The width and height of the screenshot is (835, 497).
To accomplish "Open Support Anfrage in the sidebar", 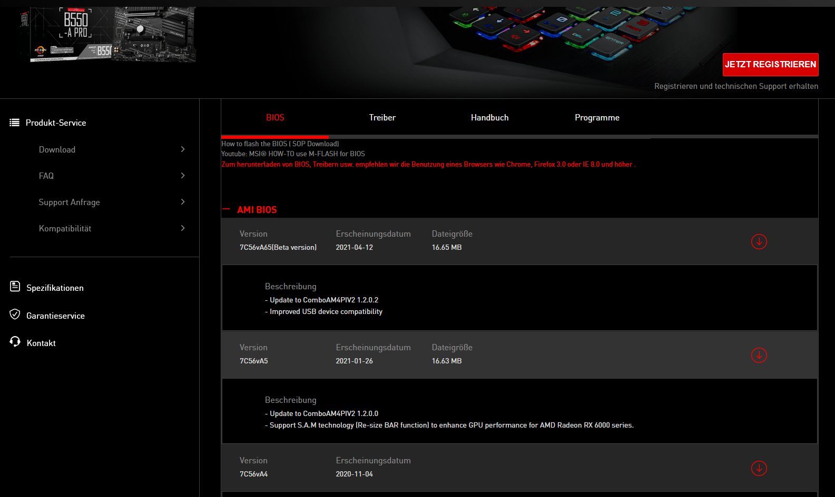I will click(69, 202).
